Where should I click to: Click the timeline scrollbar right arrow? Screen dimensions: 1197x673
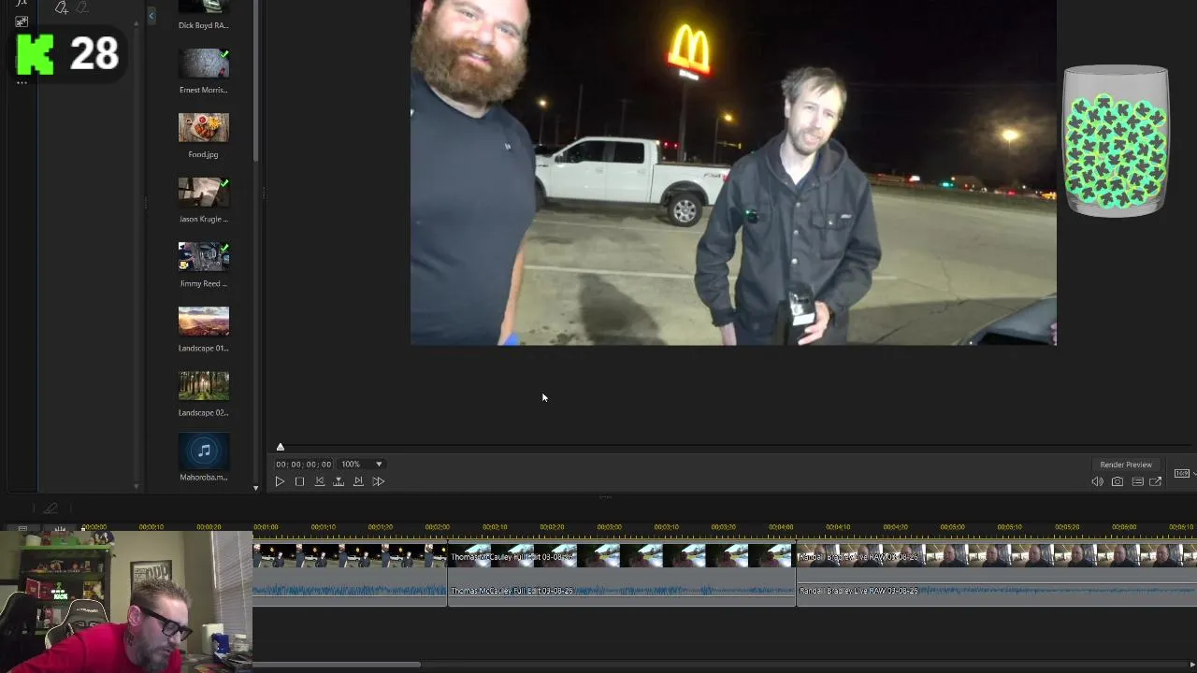tap(1191, 666)
